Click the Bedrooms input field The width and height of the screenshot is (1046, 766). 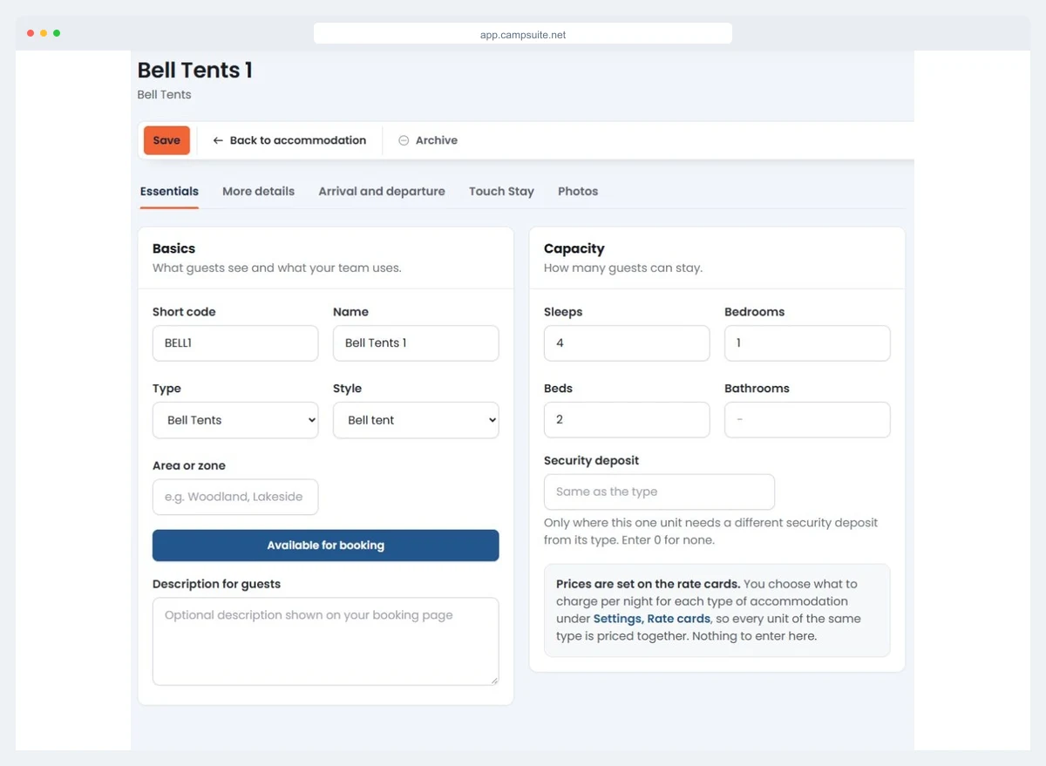point(807,343)
